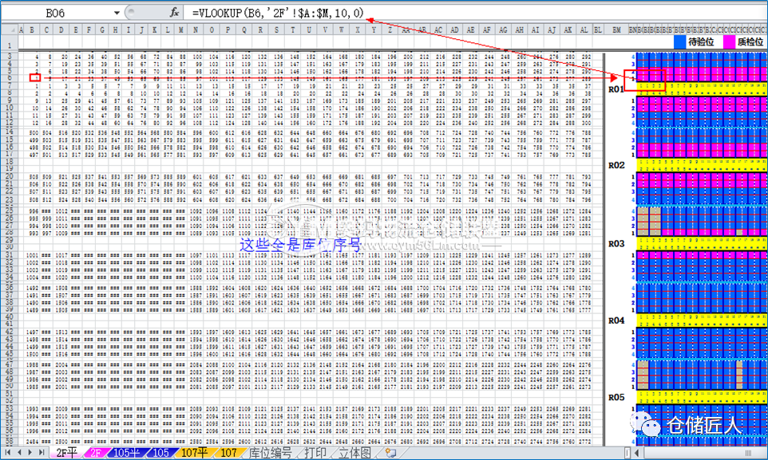Select row header 53

coord(10,409)
